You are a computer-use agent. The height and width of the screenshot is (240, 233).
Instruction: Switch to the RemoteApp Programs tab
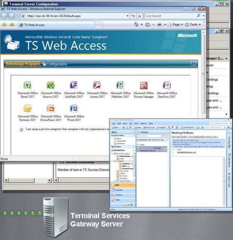(x=23, y=64)
